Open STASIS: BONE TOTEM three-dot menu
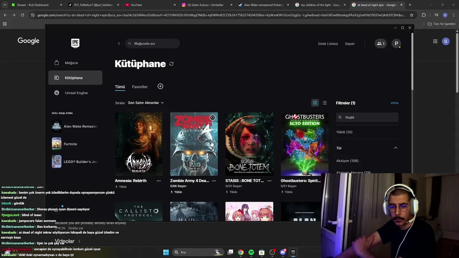This screenshot has width=459, height=258. pyautogui.click(x=269, y=181)
